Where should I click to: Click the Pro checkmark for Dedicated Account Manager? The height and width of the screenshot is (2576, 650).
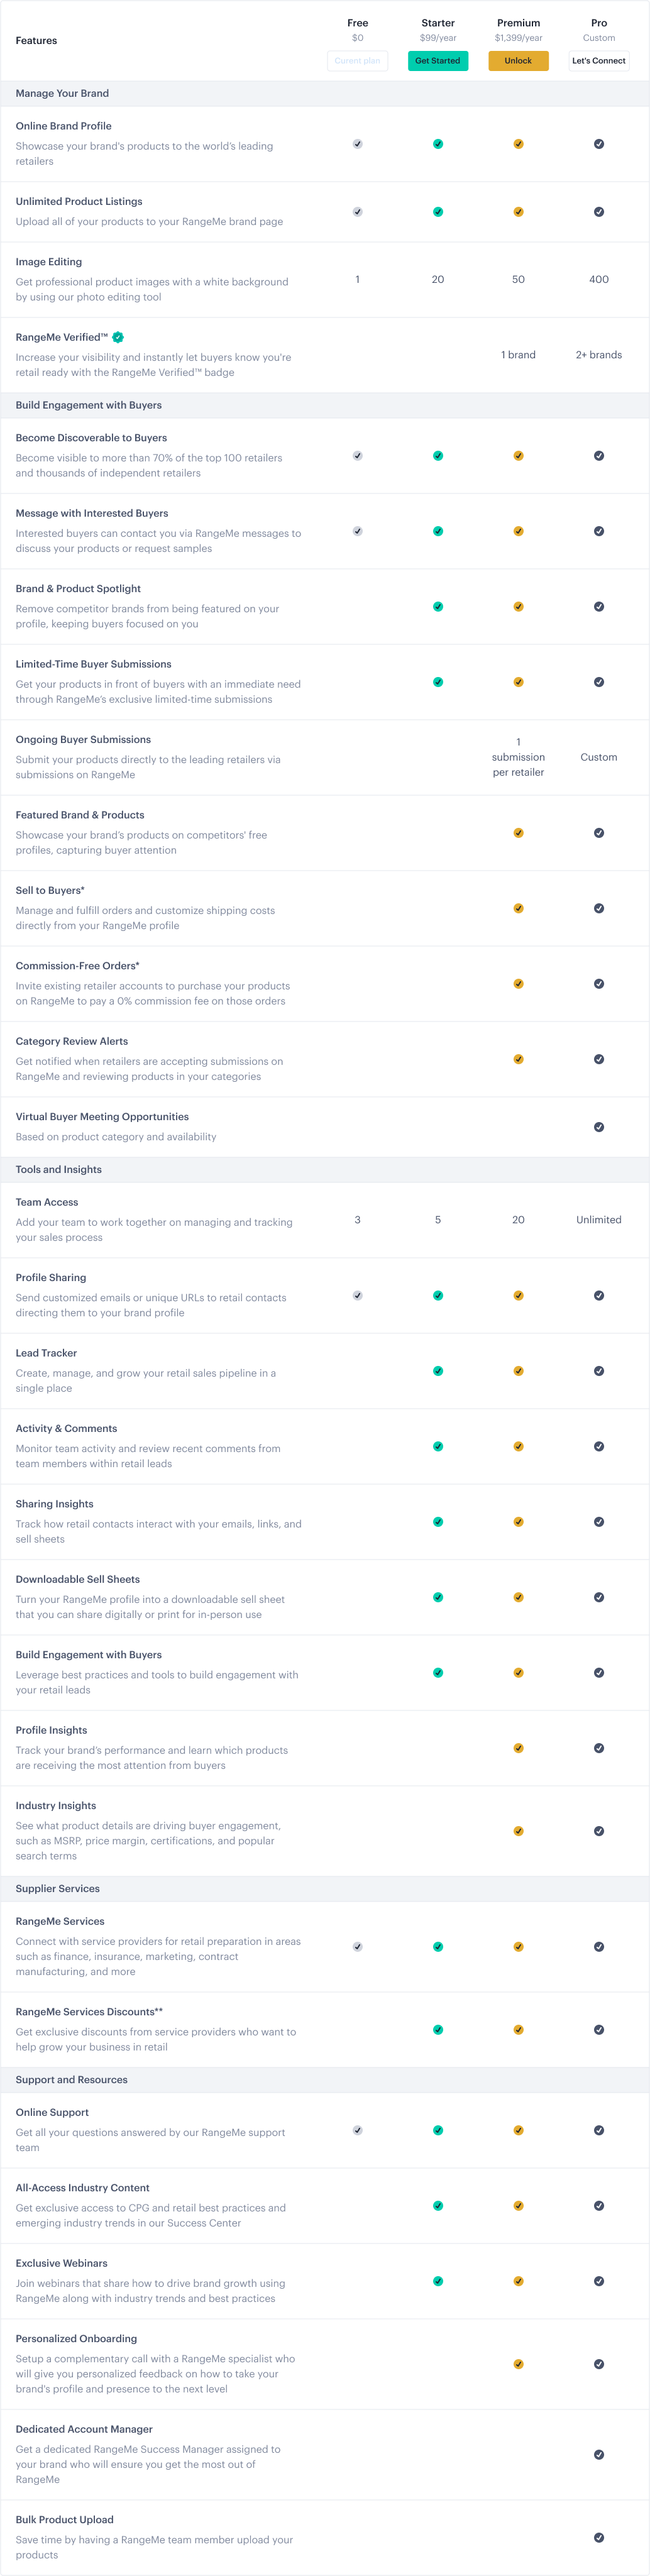[x=599, y=2454]
